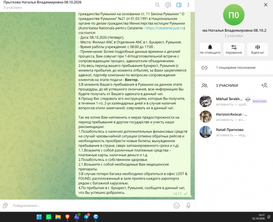Screen dimensions: 273x222
Task: Click the 3 УЧАСНИКИ section label
Action: [227, 85]
